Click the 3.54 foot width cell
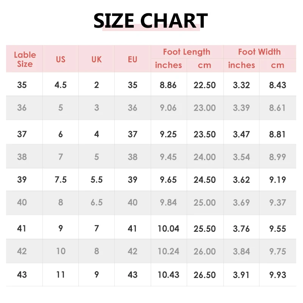303x303 pixels. coord(241,157)
